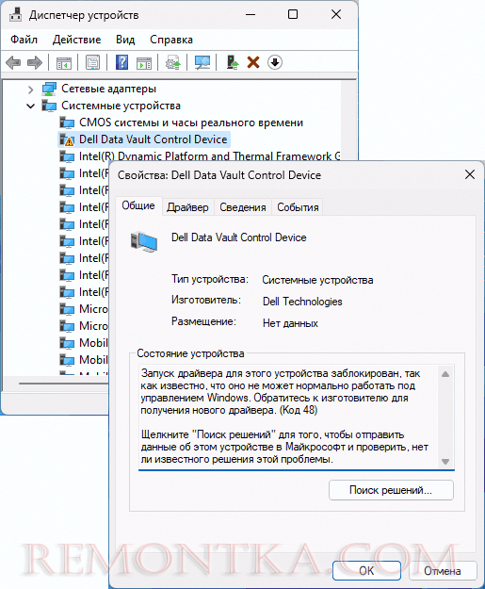Minimize the Диспетчер устройств window
This screenshot has width=485, height=589.
pos(251,15)
